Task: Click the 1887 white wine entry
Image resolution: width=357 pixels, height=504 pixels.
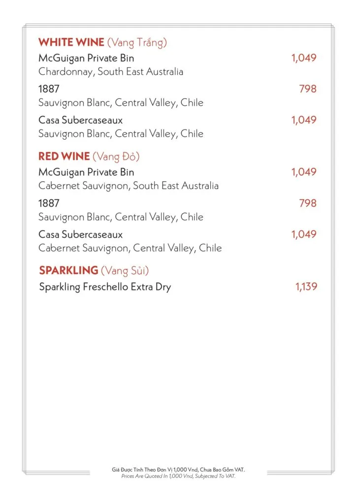Action: click(49, 89)
